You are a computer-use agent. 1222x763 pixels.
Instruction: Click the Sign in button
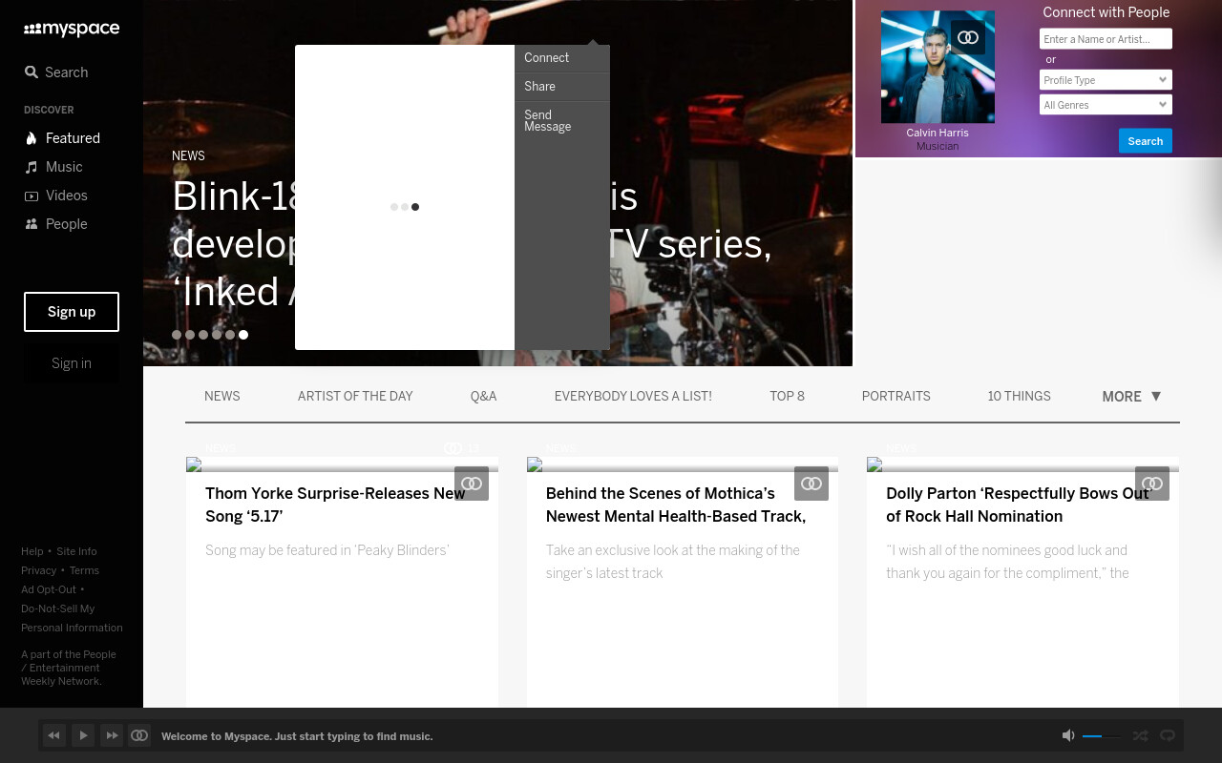click(72, 363)
